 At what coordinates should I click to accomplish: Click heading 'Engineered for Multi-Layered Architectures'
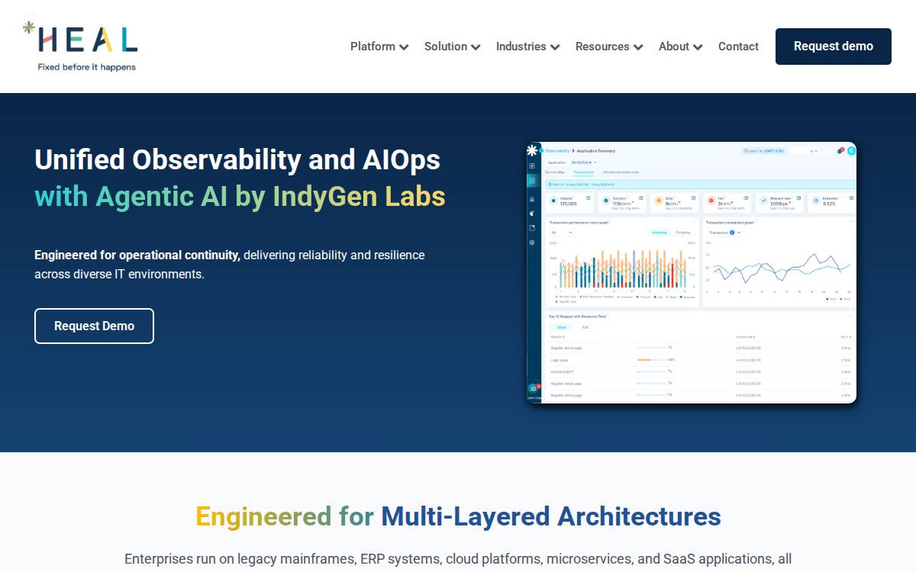[458, 516]
